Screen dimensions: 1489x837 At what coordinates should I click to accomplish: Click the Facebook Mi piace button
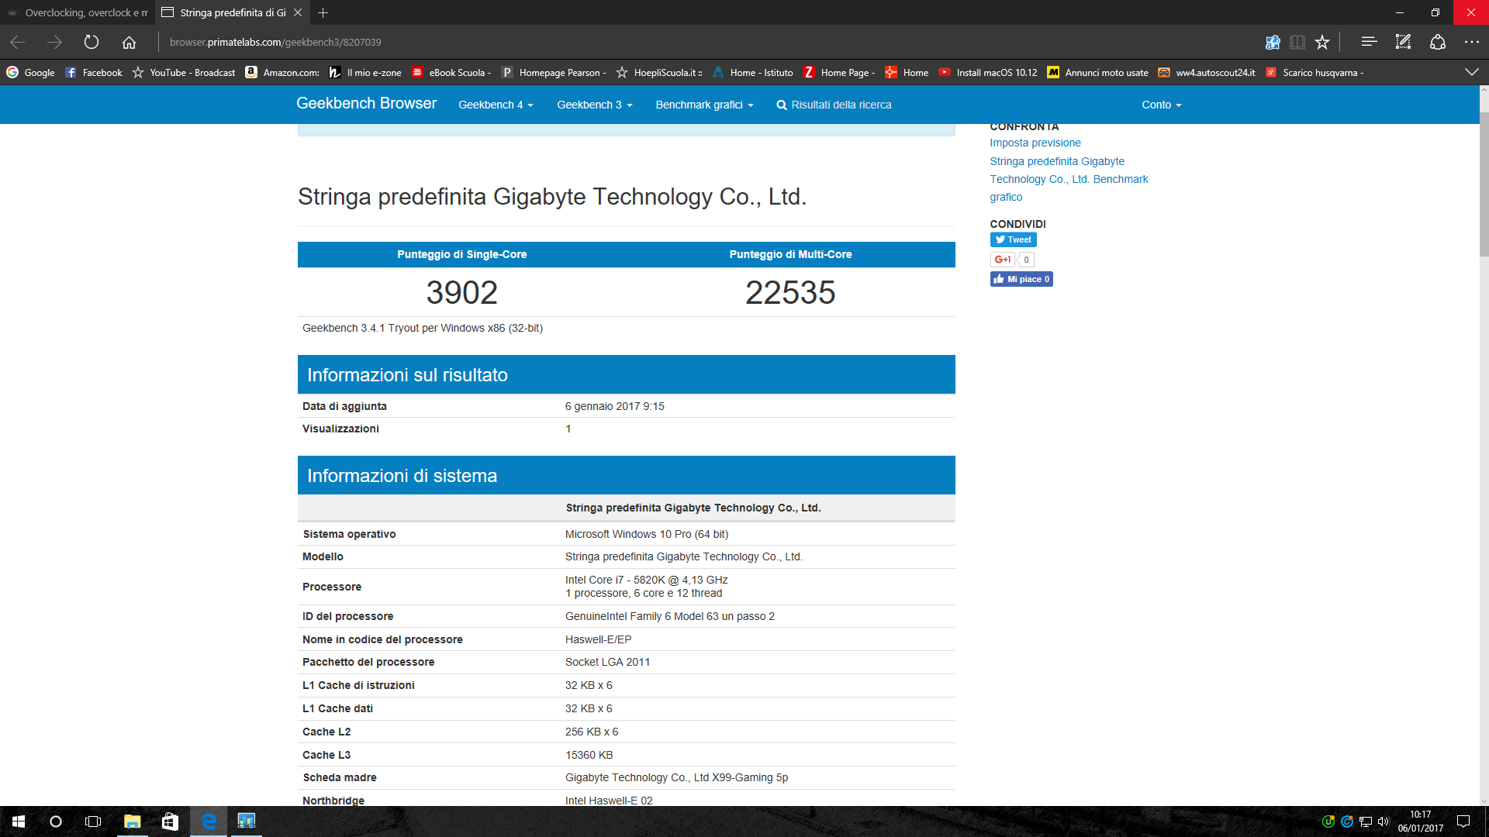point(1021,280)
